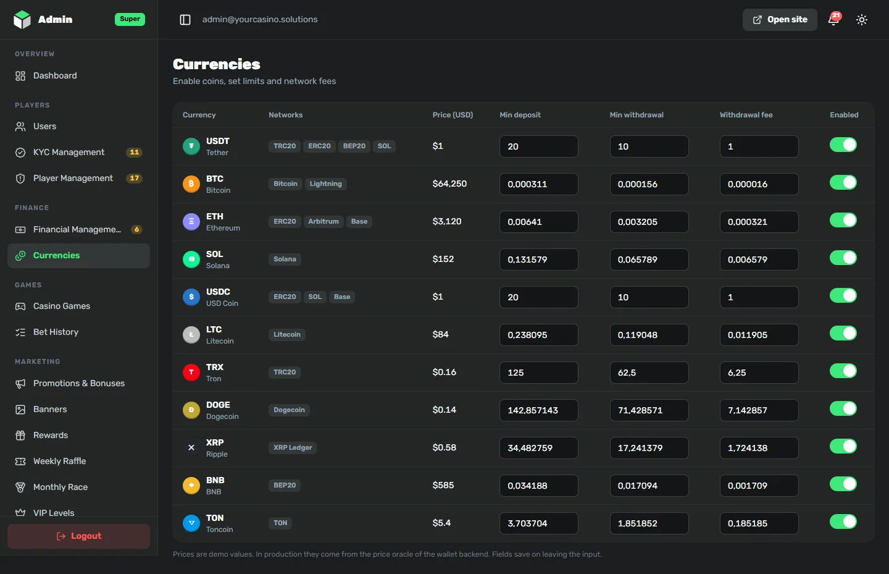Click the TRX Tron coin icon
Screen dimensions: 889x574
click(191, 373)
